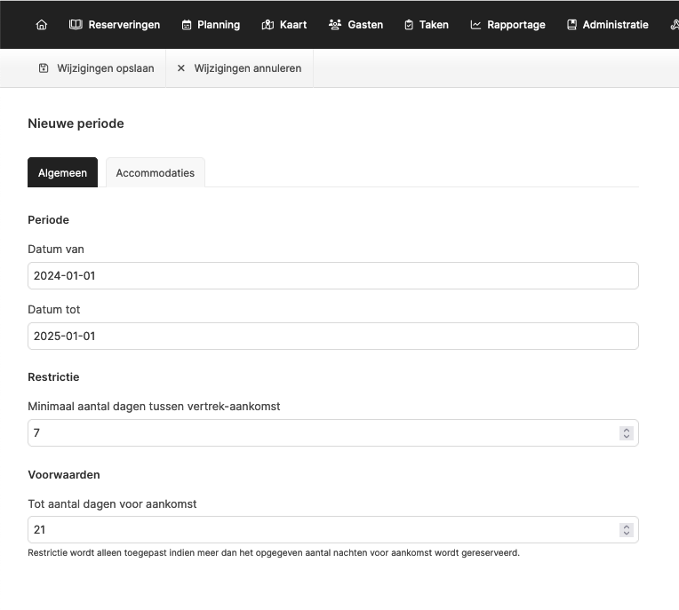Screen dimensions: 679x610
Task: Click the Reserveringen book icon
Action: click(x=76, y=25)
